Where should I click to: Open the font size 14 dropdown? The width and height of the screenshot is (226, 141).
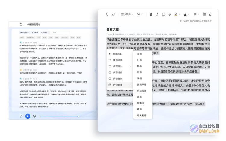[140, 14]
